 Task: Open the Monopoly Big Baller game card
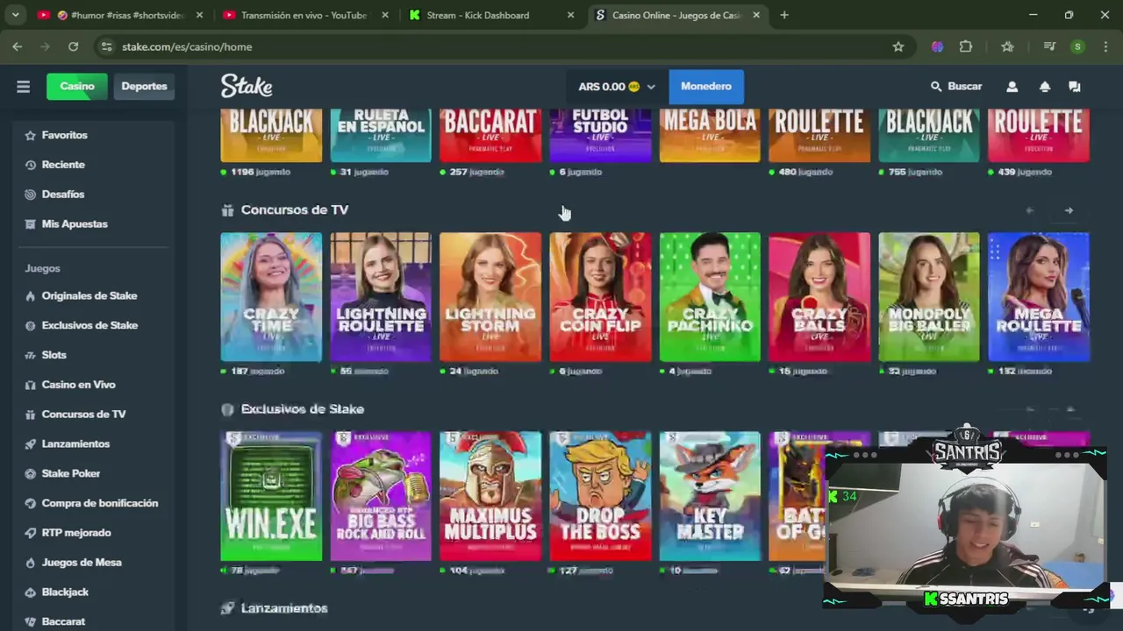[x=929, y=297]
